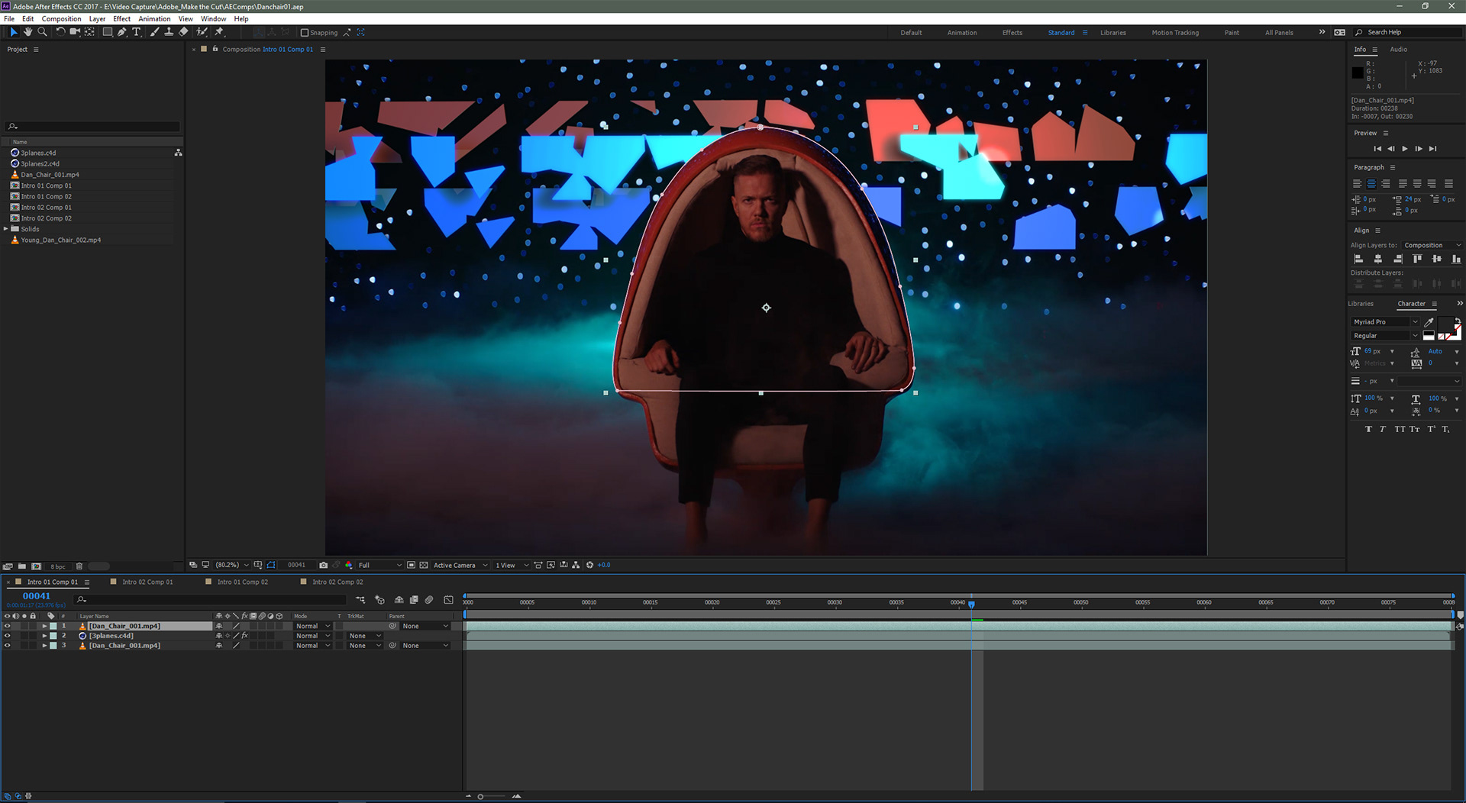Click the snapshot camera icon in viewer
1466x803 pixels.
324,565
